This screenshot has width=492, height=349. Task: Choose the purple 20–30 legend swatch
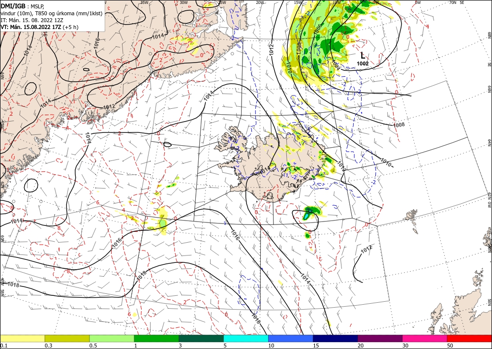380,338
